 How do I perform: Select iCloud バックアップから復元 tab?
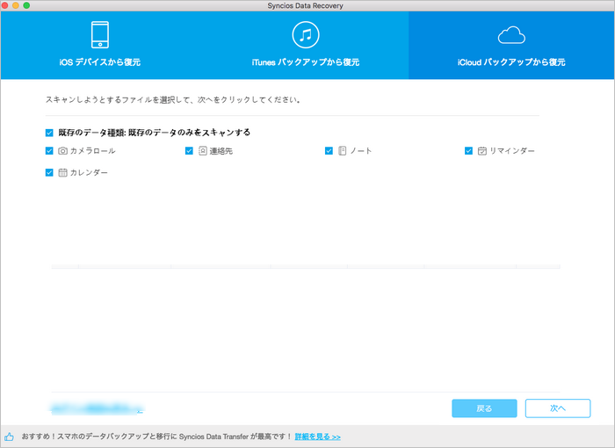coord(511,45)
